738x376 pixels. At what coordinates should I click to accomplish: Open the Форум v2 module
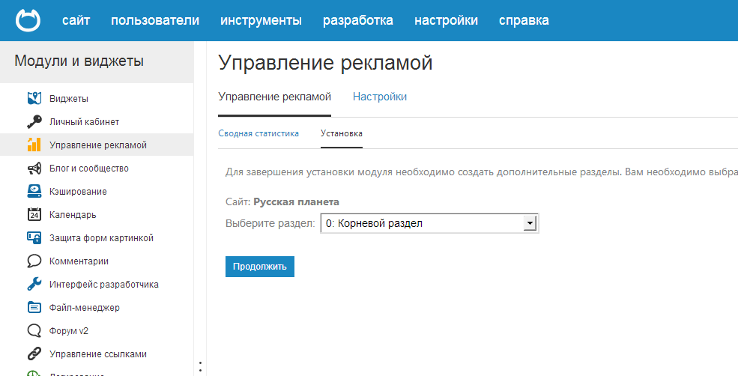point(73,330)
